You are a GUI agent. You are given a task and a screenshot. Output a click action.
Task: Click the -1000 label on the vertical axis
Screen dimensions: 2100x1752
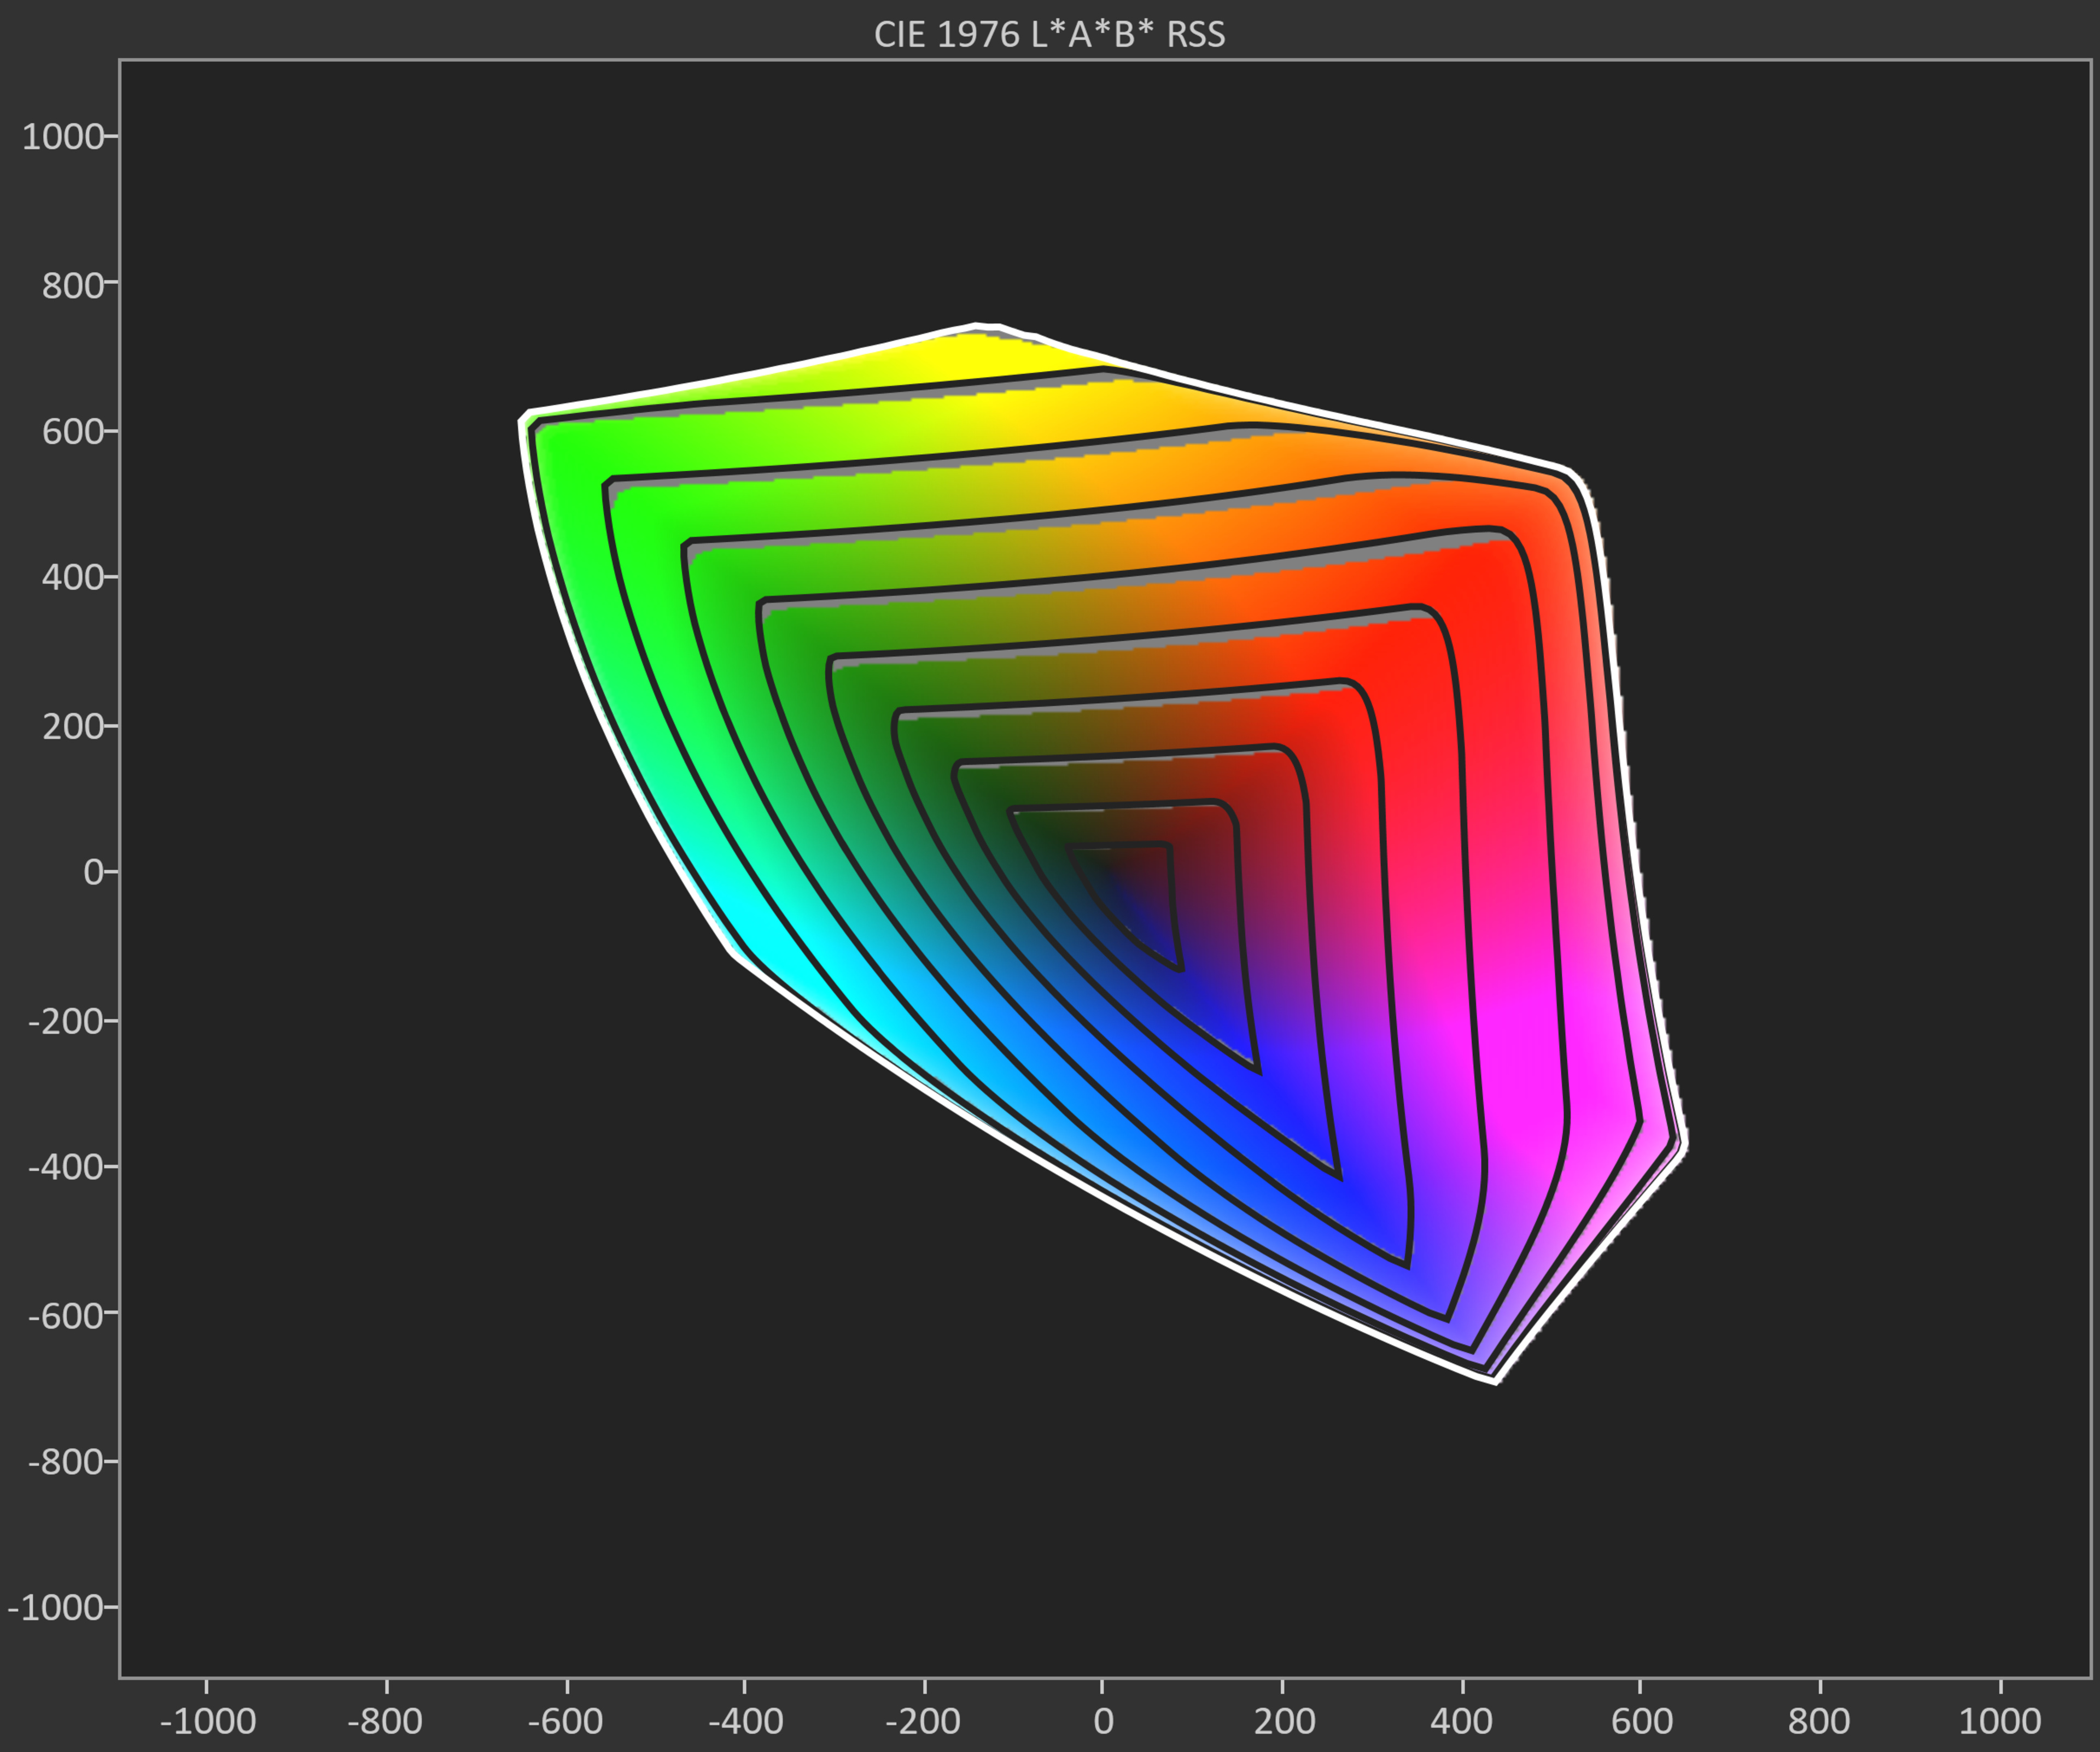[x=56, y=1608]
